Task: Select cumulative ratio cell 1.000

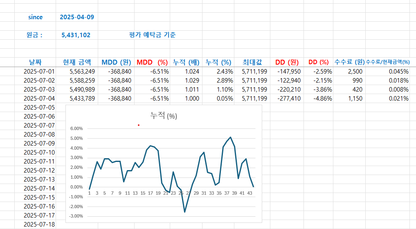Action: click(x=186, y=99)
